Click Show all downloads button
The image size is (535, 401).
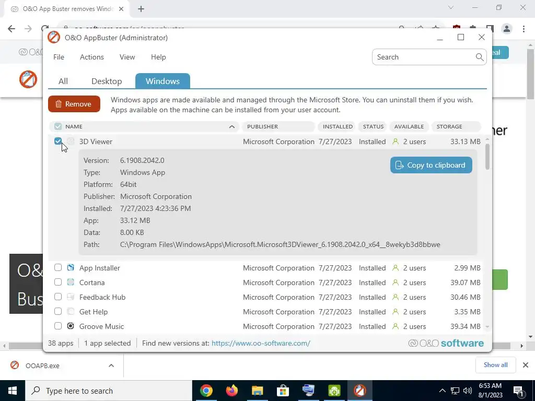click(495, 365)
